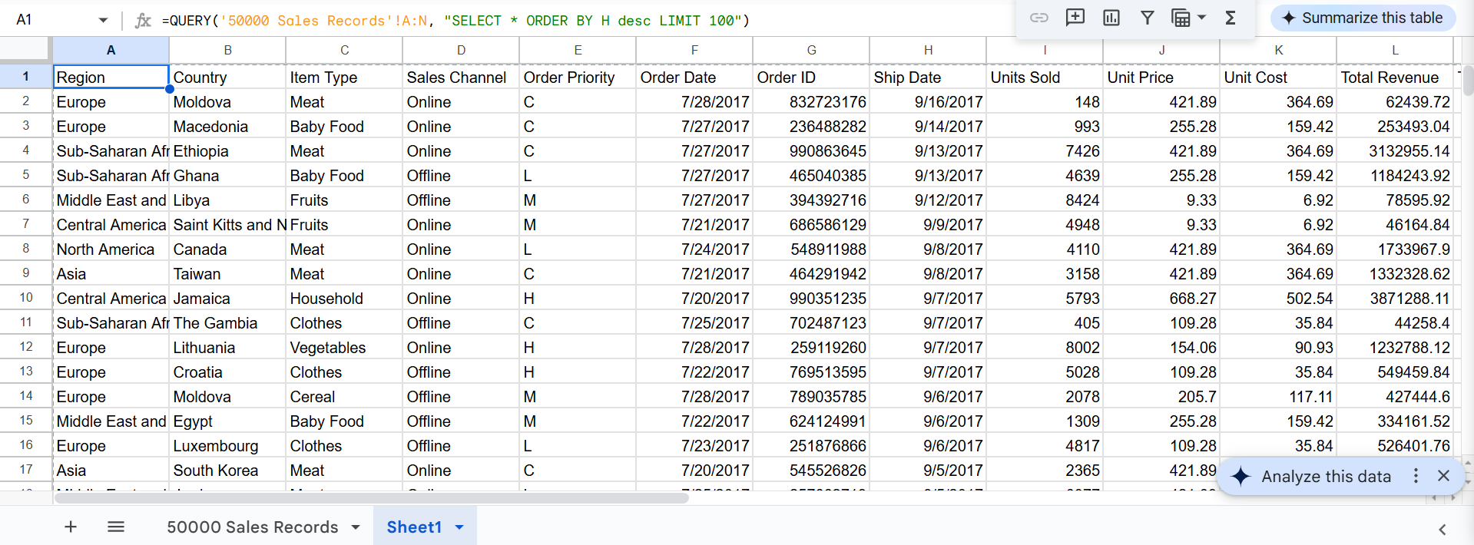
Task: Select column L header
Action: [1395, 50]
